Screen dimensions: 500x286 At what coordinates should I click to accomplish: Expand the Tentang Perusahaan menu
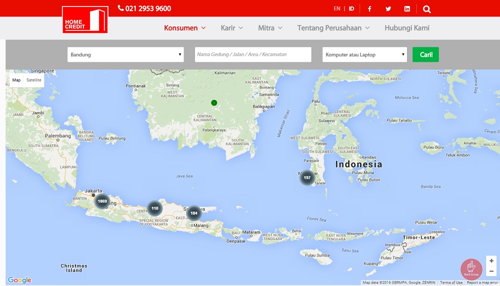point(333,28)
